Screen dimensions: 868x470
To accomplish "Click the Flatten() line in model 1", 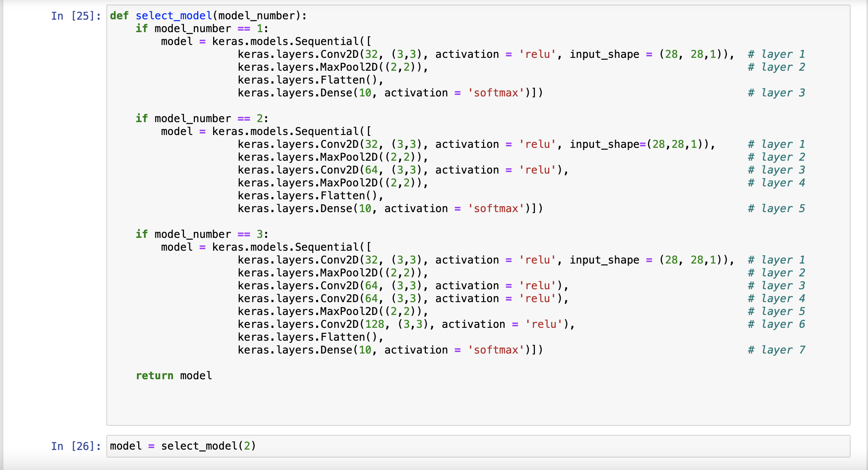I will click(310, 80).
